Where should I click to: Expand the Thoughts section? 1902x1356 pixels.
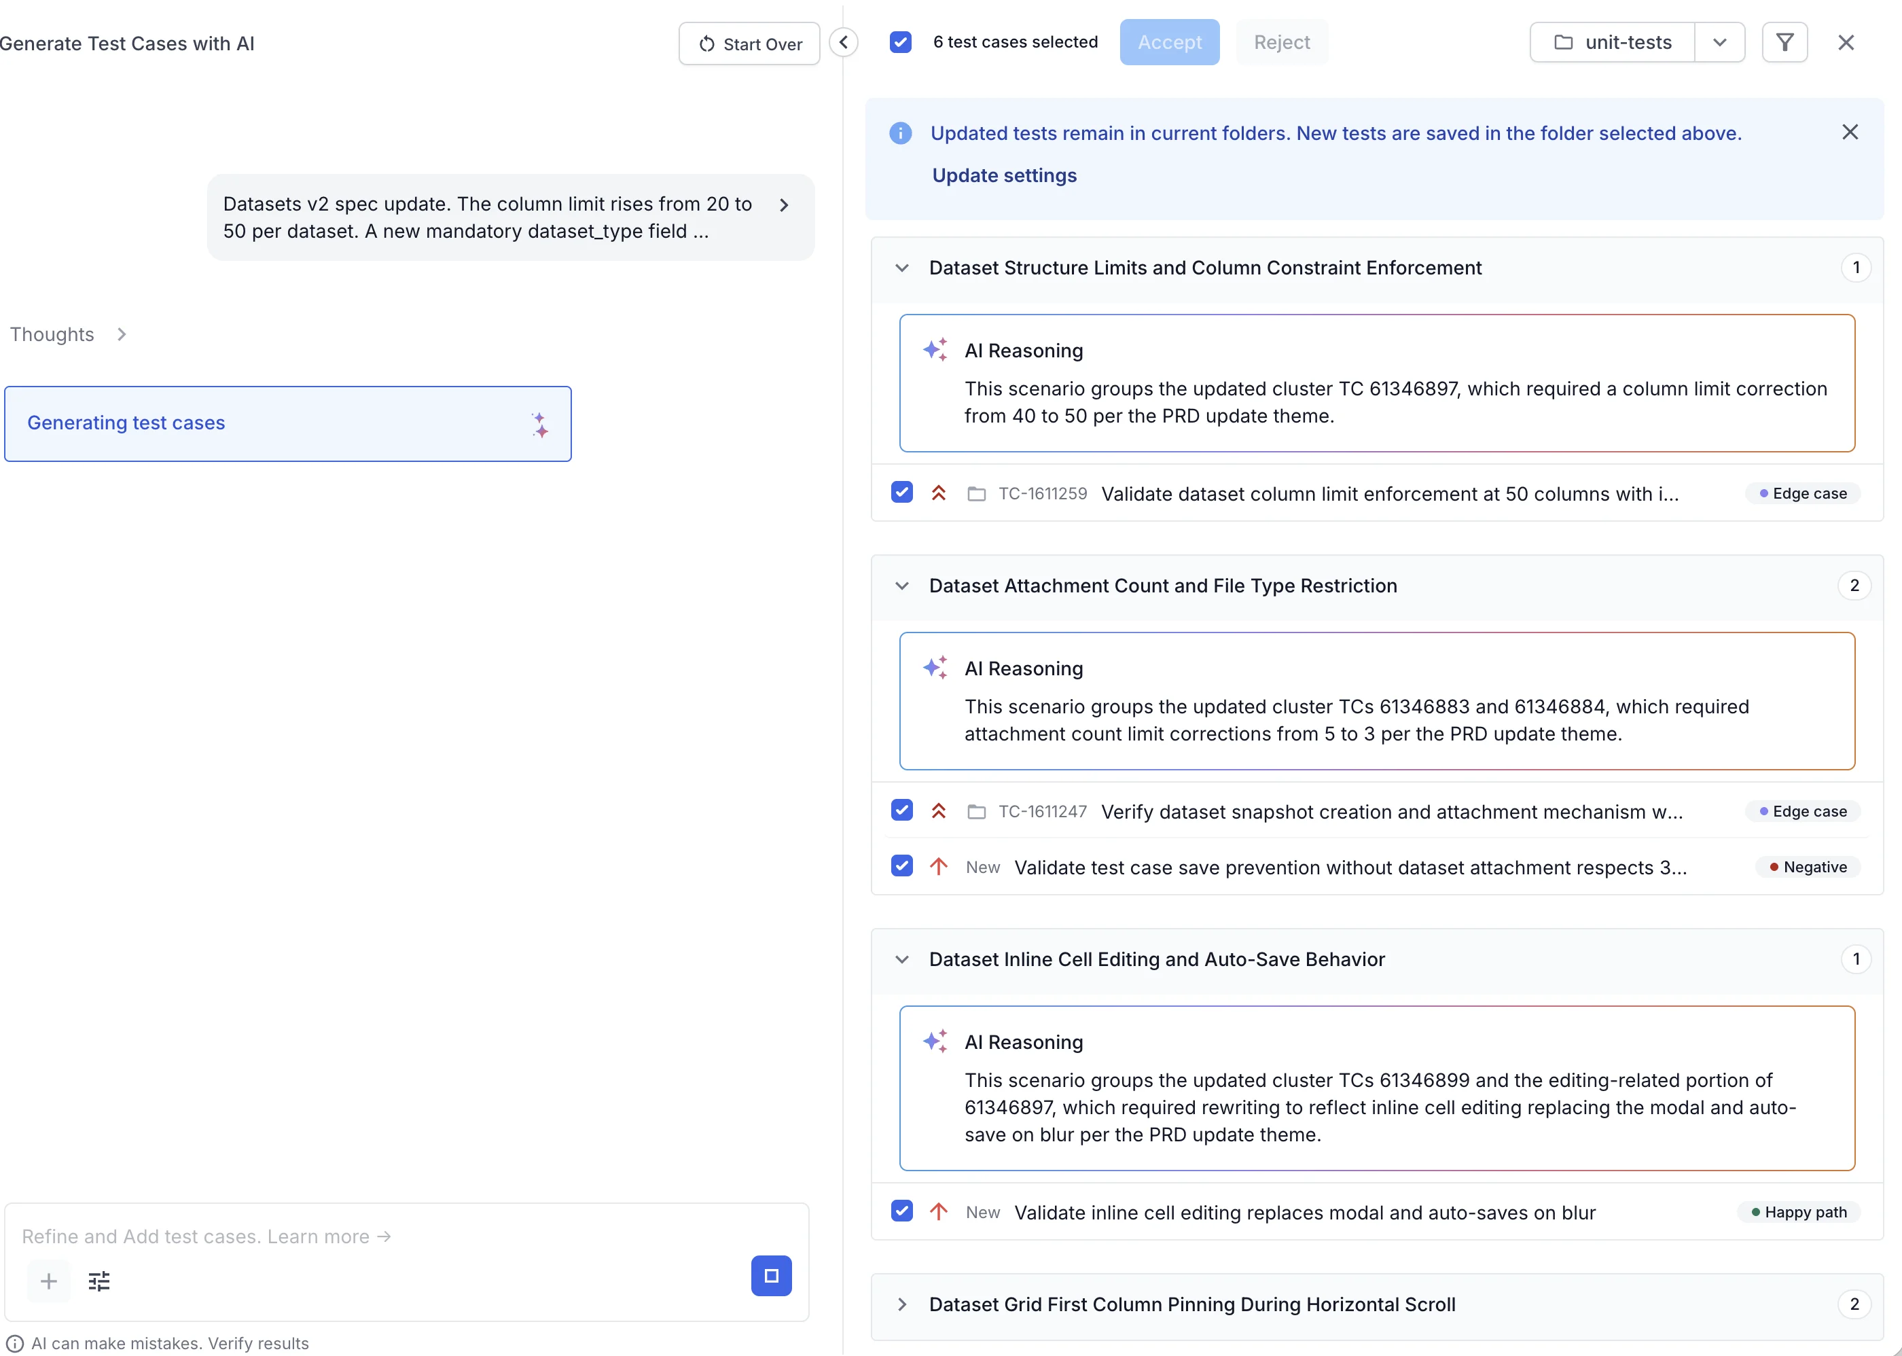[69, 334]
